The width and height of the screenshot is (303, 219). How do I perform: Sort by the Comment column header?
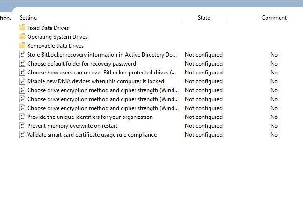click(274, 18)
